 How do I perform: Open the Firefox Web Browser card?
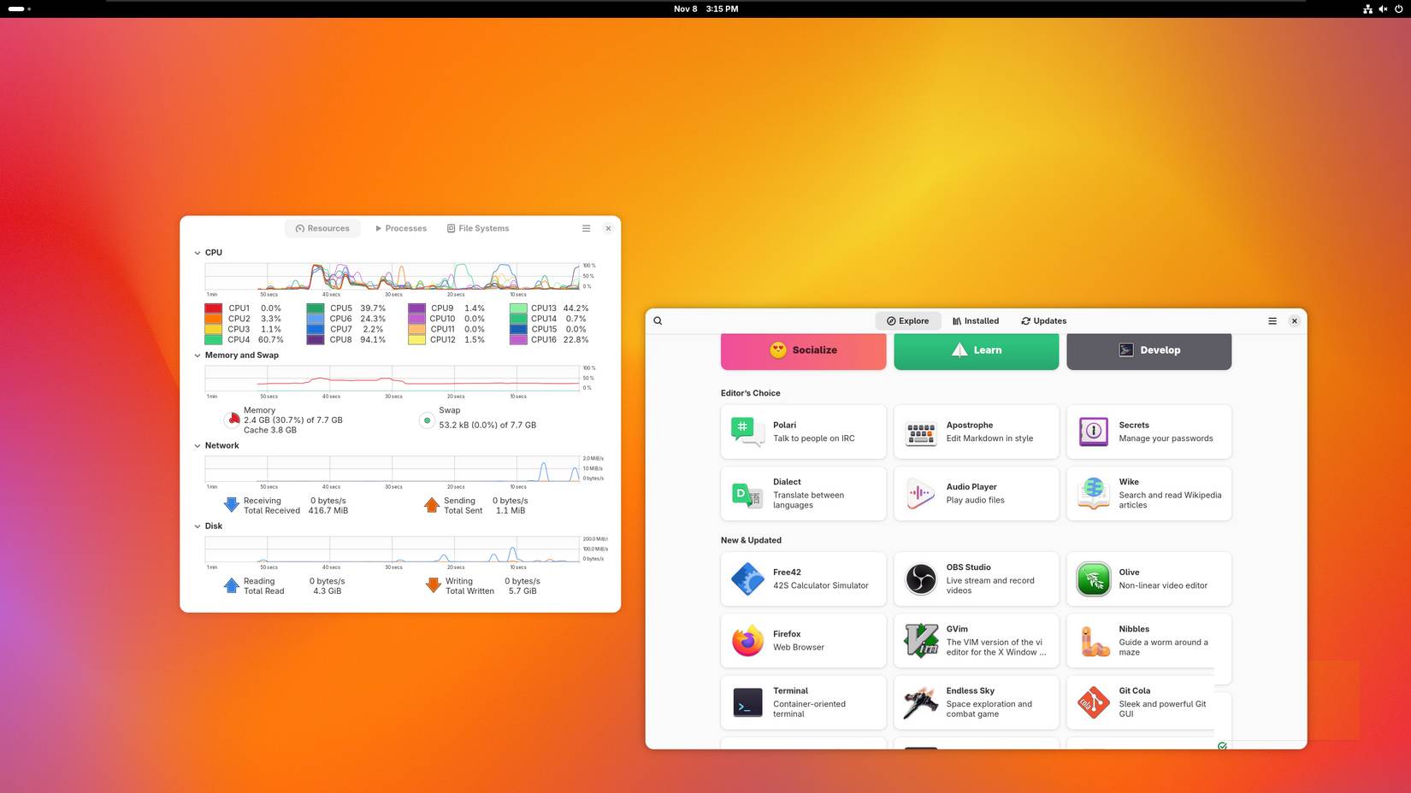point(803,640)
